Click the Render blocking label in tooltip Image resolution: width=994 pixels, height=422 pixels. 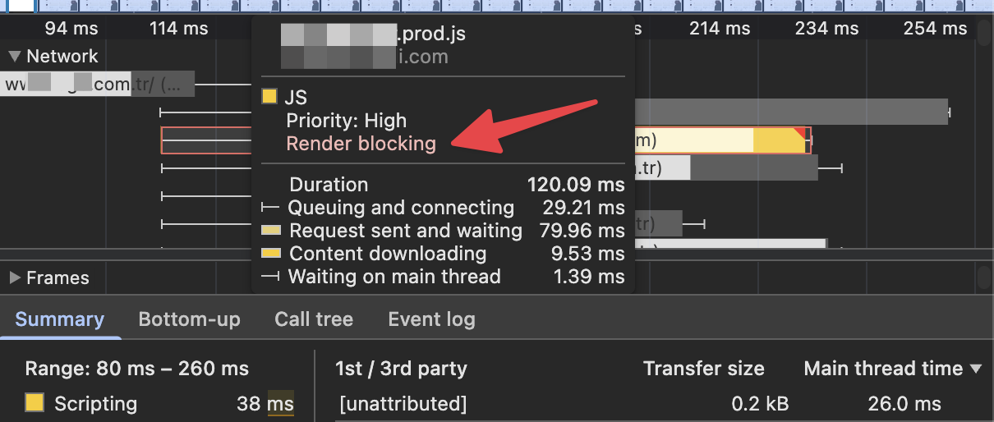point(361,144)
